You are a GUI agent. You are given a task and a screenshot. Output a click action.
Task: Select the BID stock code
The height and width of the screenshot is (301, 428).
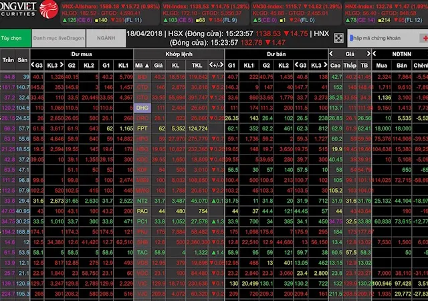click(142, 77)
